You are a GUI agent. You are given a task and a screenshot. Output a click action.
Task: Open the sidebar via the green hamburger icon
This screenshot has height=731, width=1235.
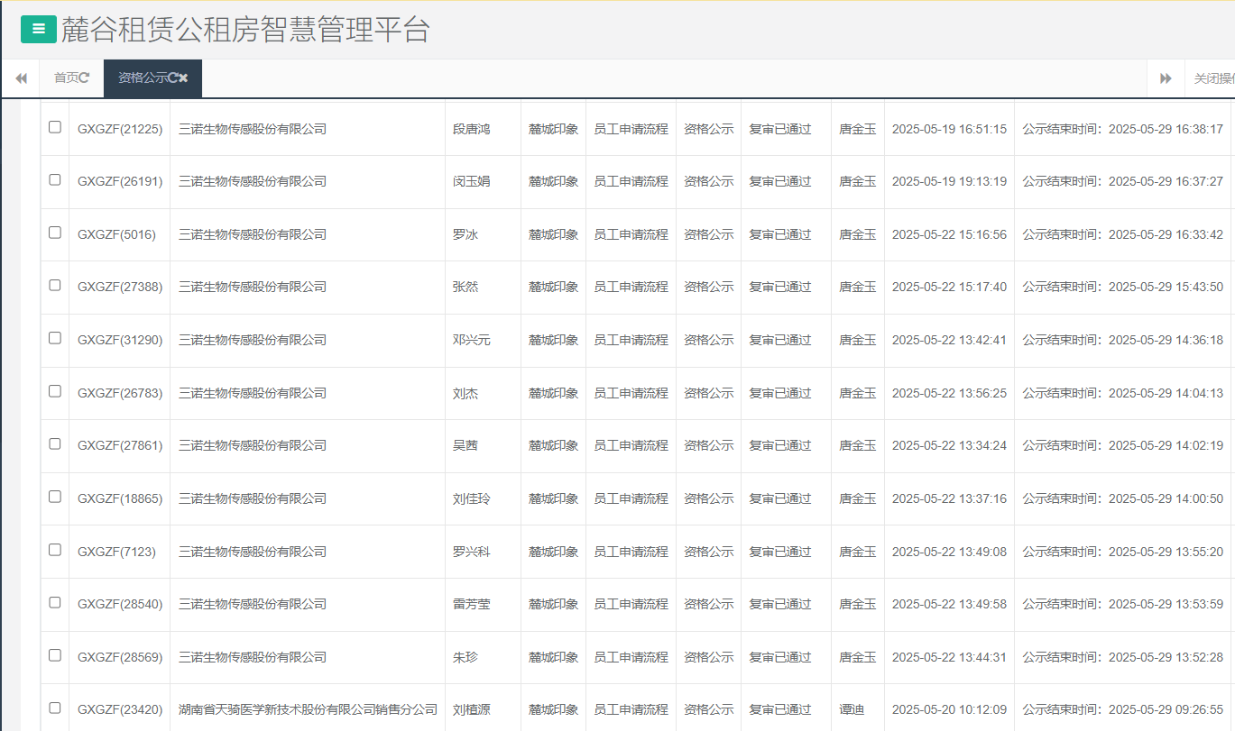tap(37, 28)
